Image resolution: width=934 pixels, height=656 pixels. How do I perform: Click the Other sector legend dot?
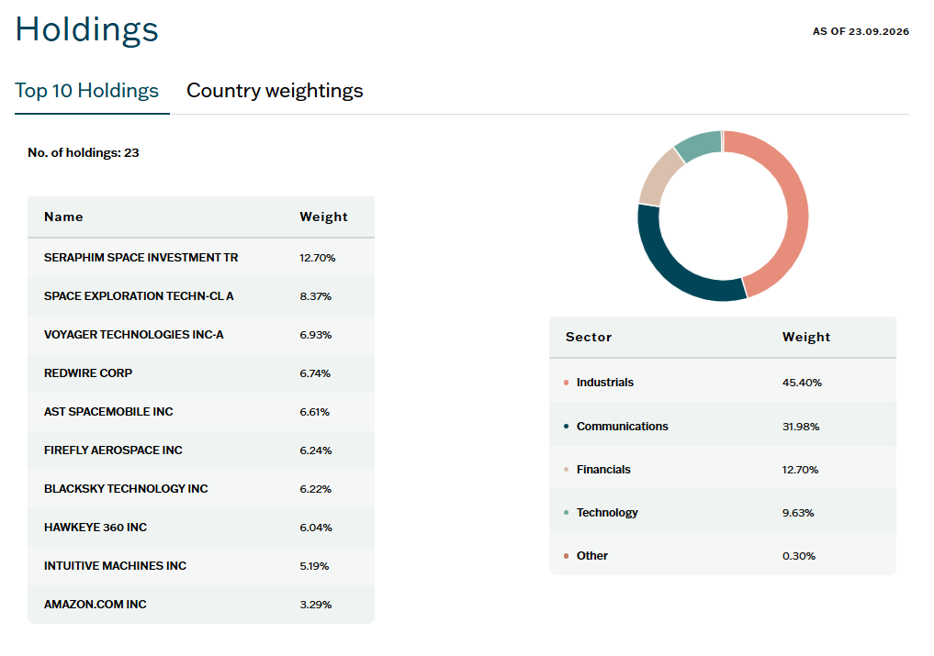click(566, 556)
